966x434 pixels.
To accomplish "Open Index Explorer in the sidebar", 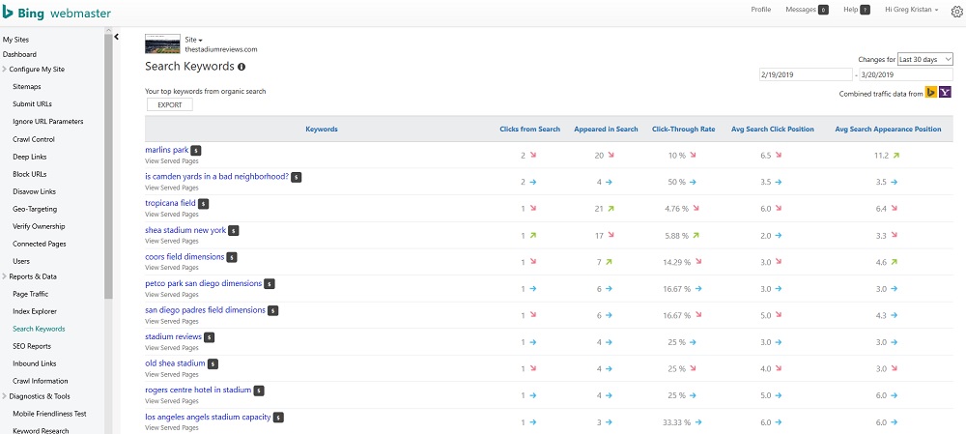I will [x=35, y=311].
